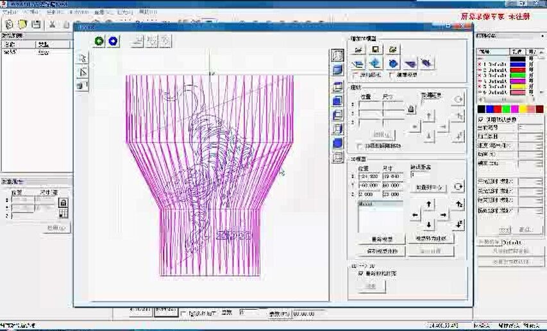Select the blue sphere model icon
547x331 pixels.
tap(392, 63)
